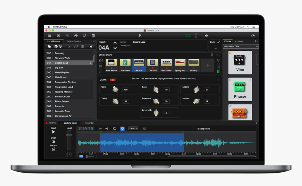Open the Recorder tab
The height and width of the screenshot is (186, 302).
[x=88, y=123]
